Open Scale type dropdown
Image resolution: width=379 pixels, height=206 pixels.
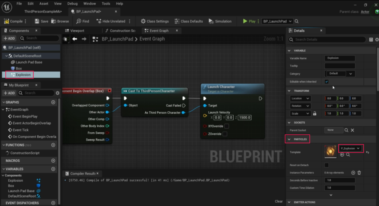point(300,113)
